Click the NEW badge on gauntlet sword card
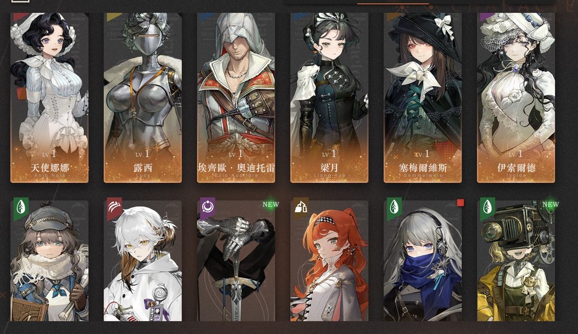The image size is (578, 334). [271, 204]
